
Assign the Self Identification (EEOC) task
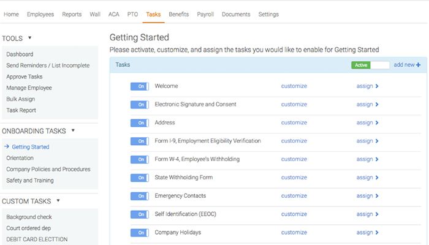pos(366,215)
